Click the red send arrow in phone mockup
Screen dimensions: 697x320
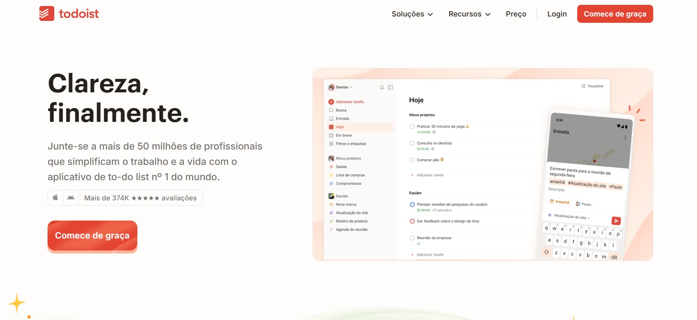[616, 221]
